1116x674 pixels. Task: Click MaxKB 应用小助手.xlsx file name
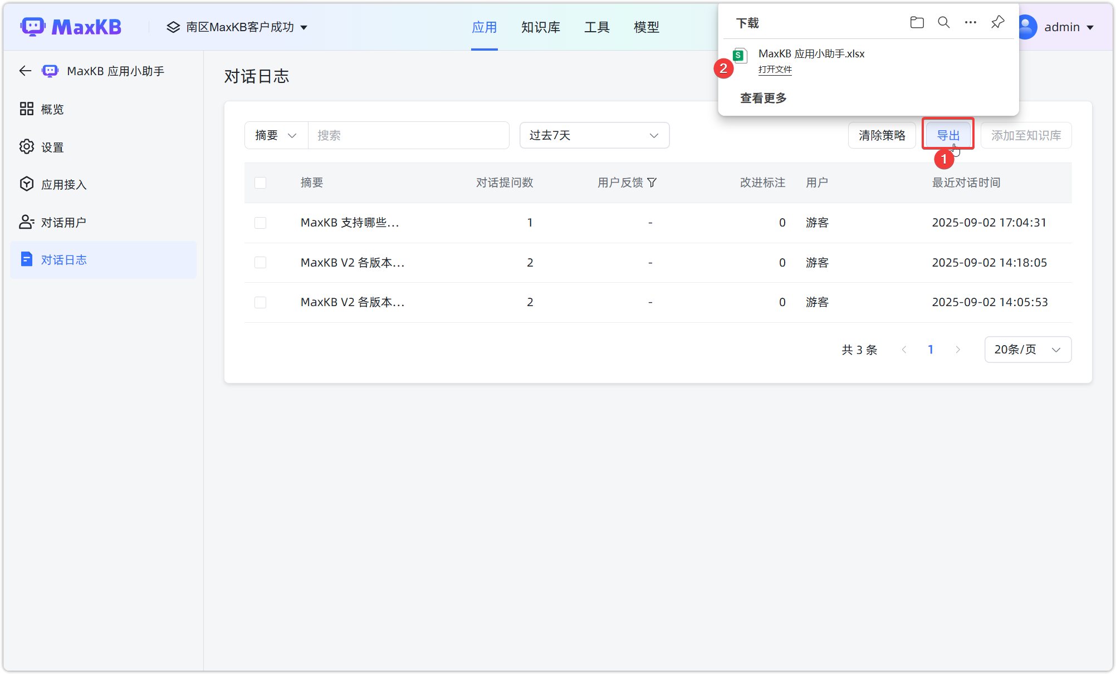pyautogui.click(x=811, y=53)
